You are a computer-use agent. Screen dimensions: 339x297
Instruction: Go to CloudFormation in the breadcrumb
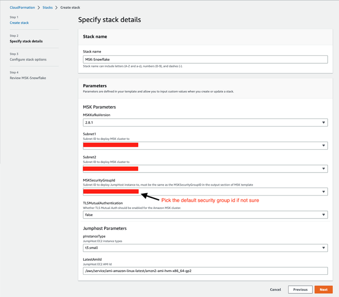click(x=23, y=8)
